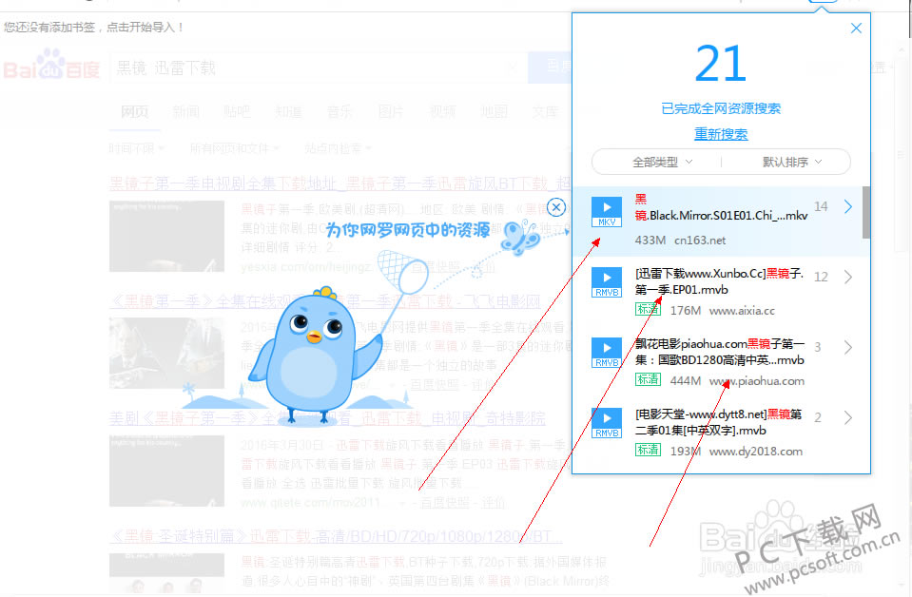The image size is (912, 597).
Task: Switch to the 视频 tab
Action: (442, 111)
